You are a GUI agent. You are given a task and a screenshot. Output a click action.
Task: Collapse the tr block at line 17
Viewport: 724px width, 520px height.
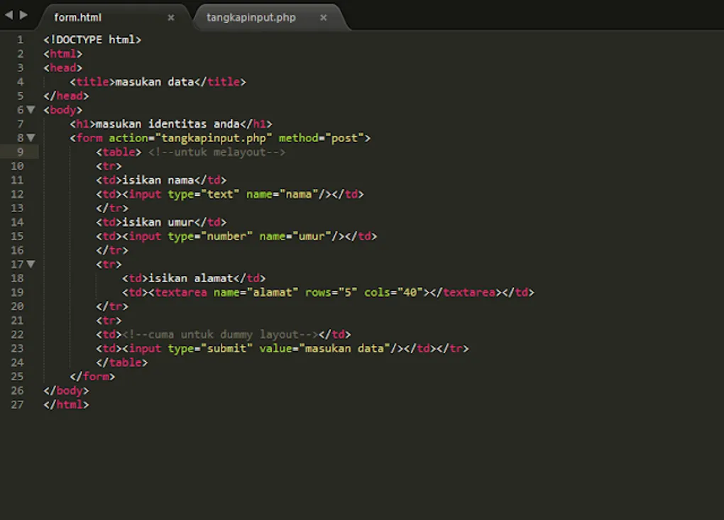coord(31,264)
